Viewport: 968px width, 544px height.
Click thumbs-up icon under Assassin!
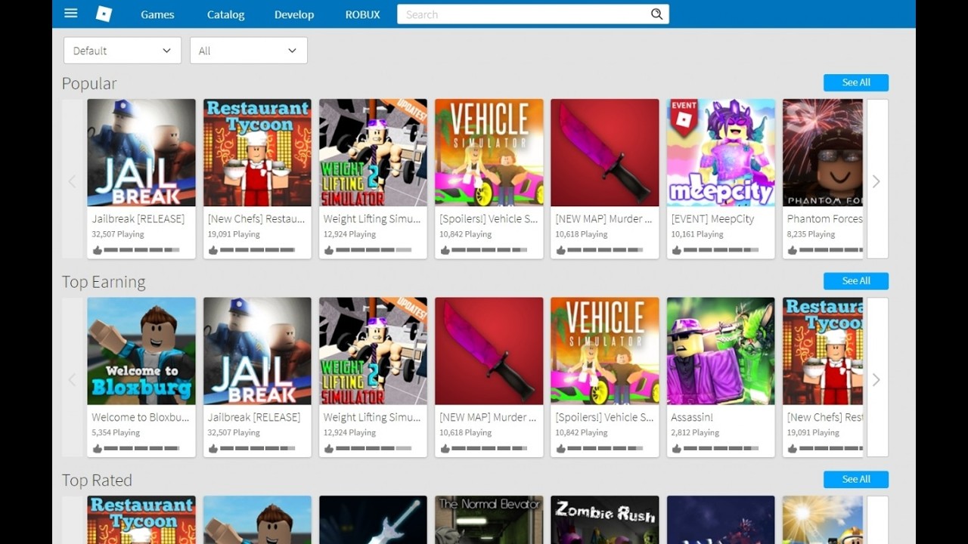point(676,449)
